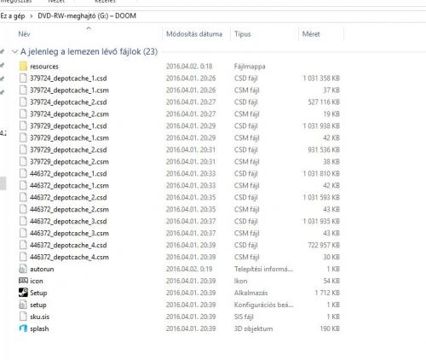426x360 pixels.
Task: Click the 379724_depotcache_2.csm file icon
Action: point(23,114)
